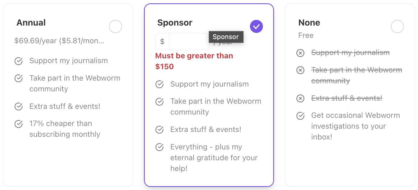Select the Sponsor card title
The image size is (418, 190).
(x=175, y=23)
